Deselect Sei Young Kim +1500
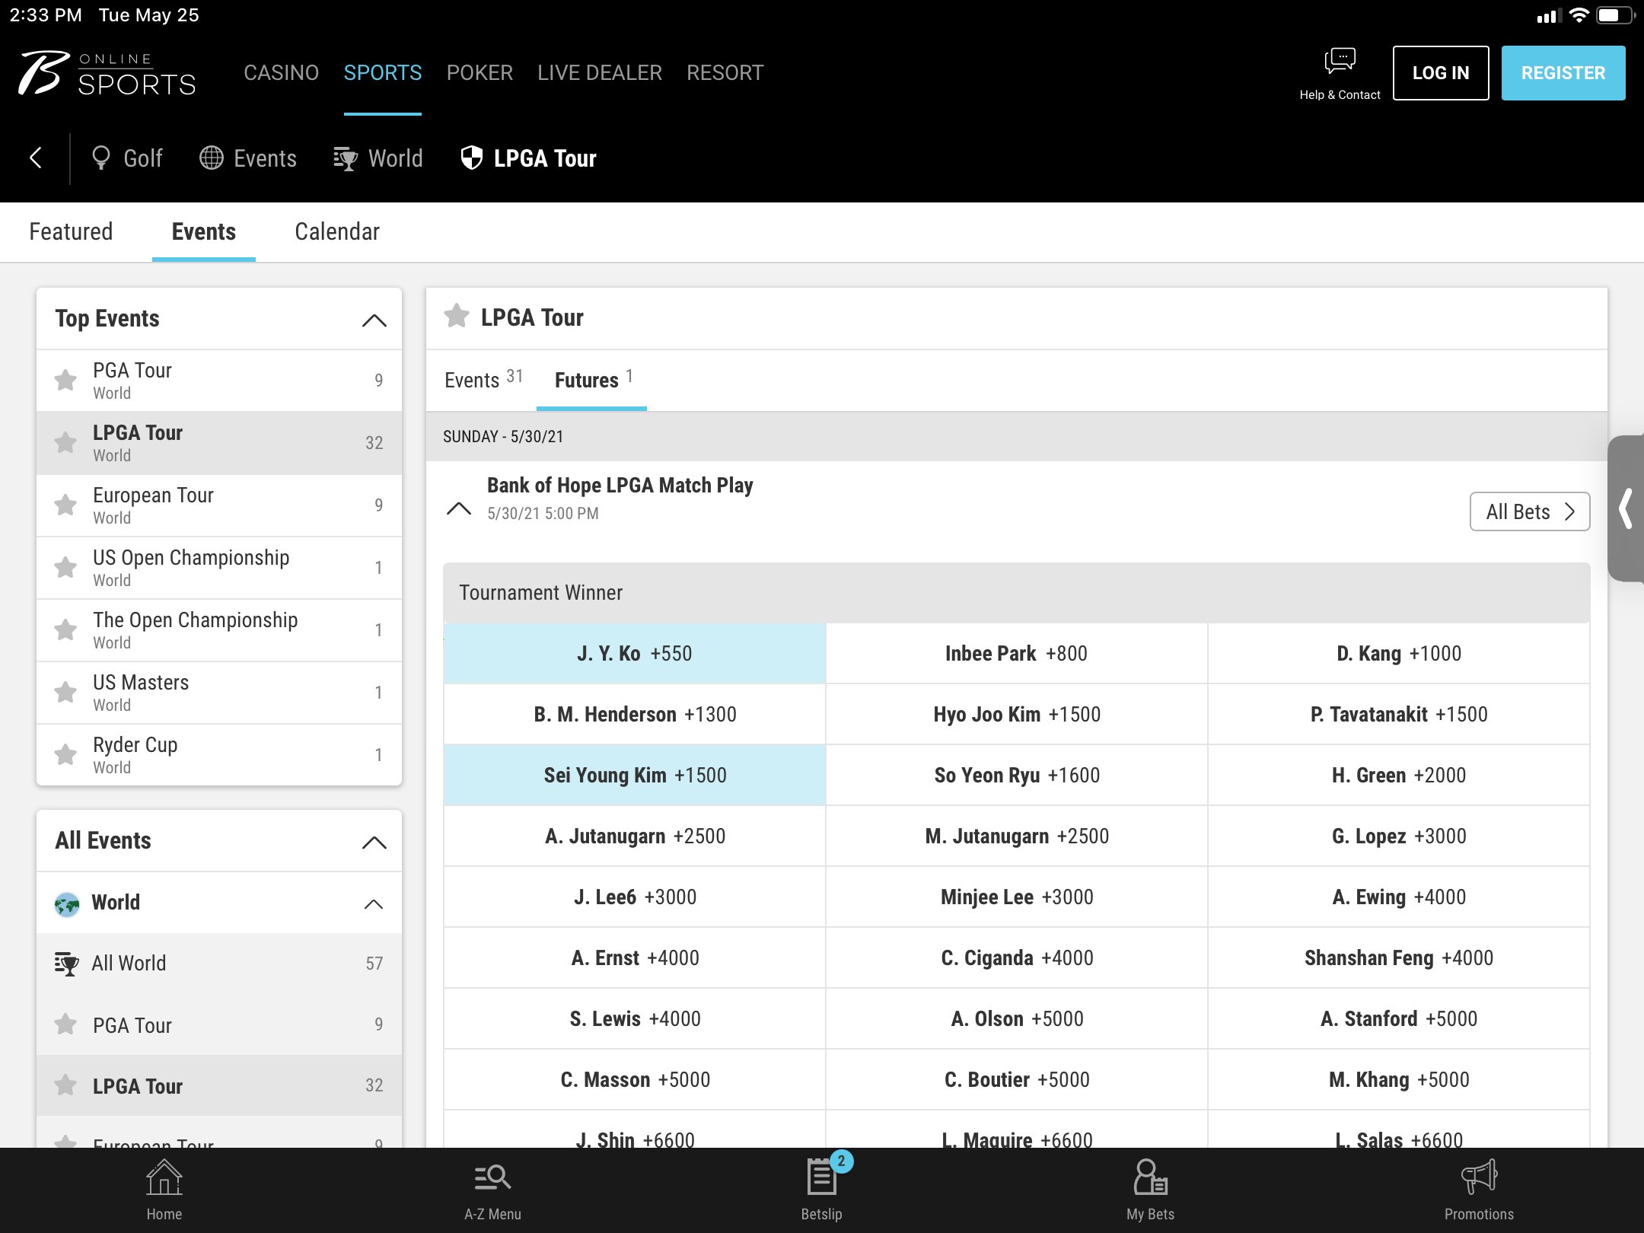The width and height of the screenshot is (1644, 1233). pyautogui.click(x=635, y=776)
